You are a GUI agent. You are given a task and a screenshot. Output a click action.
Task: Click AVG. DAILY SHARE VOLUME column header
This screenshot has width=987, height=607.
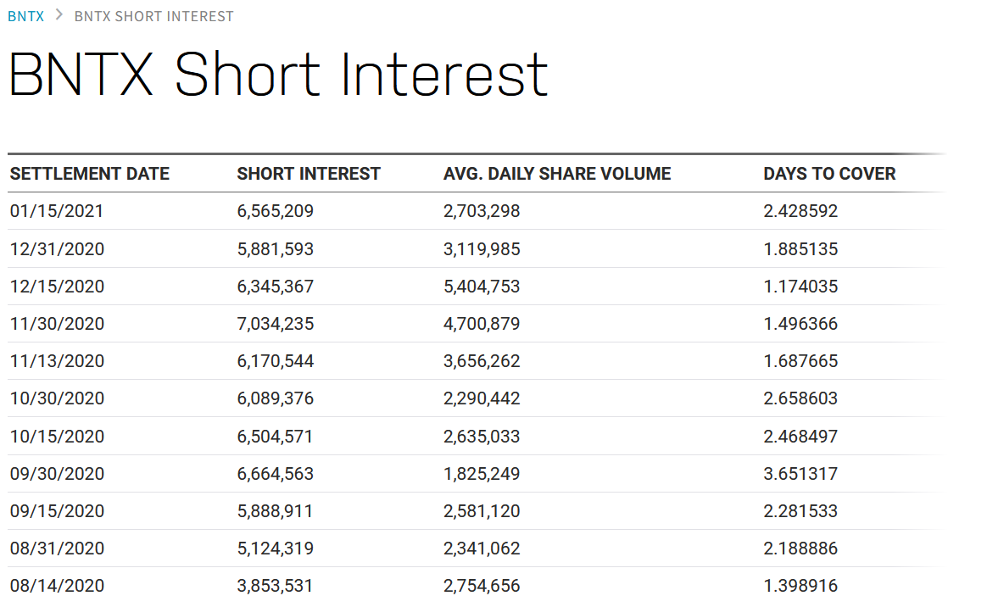pyautogui.click(x=557, y=174)
